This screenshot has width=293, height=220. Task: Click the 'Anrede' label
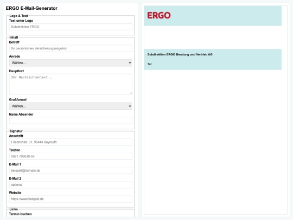(15, 56)
